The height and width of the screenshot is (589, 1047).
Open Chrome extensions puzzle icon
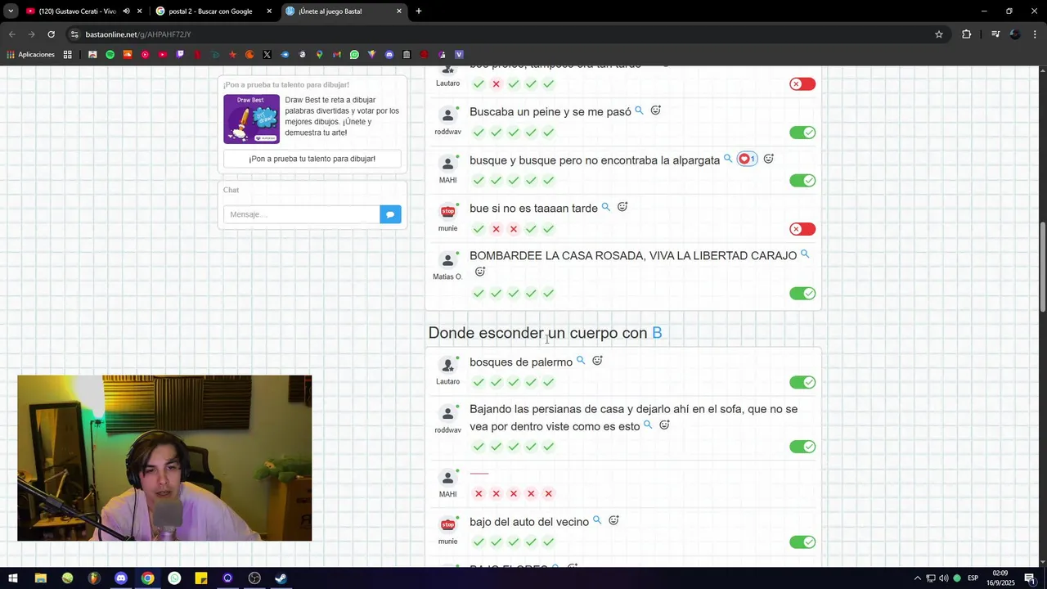tap(967, 34)
